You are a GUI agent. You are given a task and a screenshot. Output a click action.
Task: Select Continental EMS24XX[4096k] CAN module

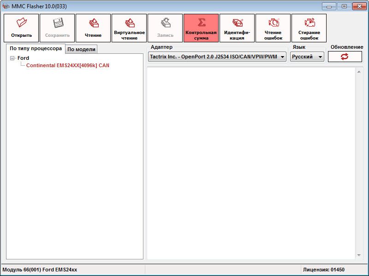pyautogui.click(x=67, y=65)
